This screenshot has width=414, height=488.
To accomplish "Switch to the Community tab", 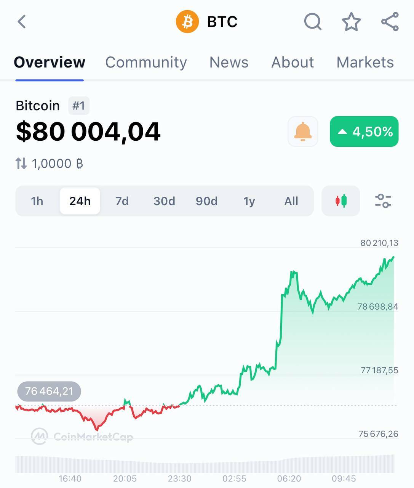I will pyautogui.click(x=146, y=62).
